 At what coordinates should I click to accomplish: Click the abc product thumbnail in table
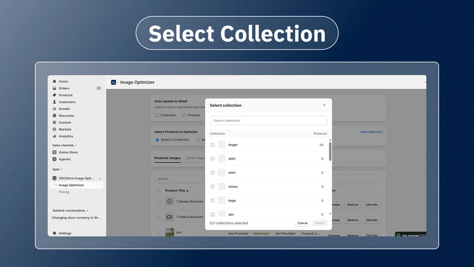pos(169,232)
